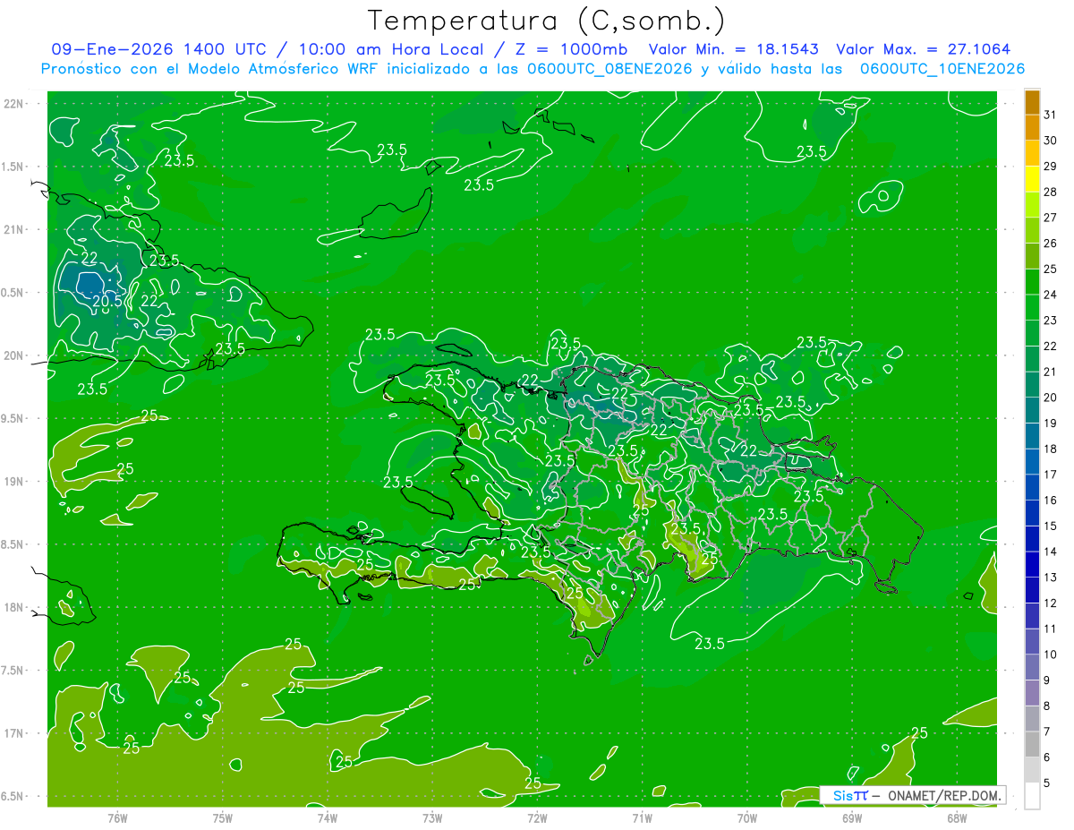Click the longitude axis label '69W'
Image resolution: width=1074 pixels, height=830 pixels.
(852, 818)
